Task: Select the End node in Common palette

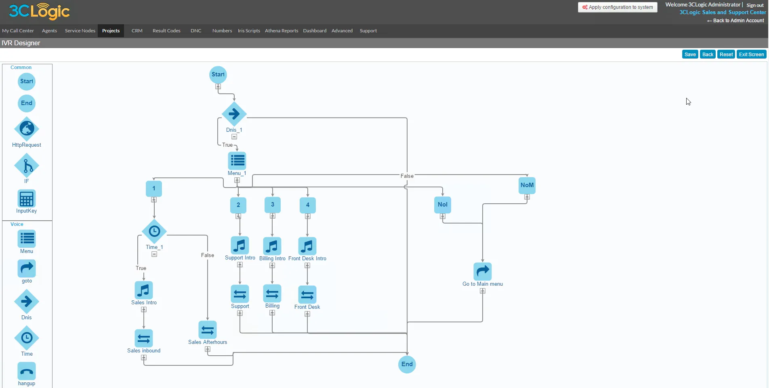Action: (x=27, y=103)
